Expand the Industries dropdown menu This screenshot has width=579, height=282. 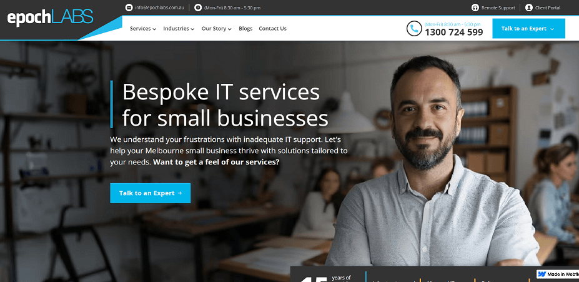click(x=179, y=29)
